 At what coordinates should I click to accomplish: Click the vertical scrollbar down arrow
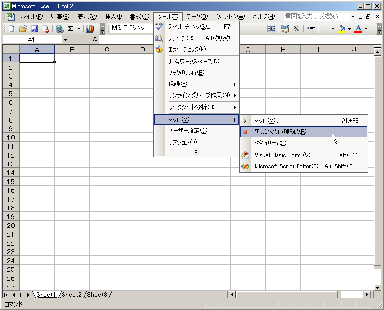(377, 287)
